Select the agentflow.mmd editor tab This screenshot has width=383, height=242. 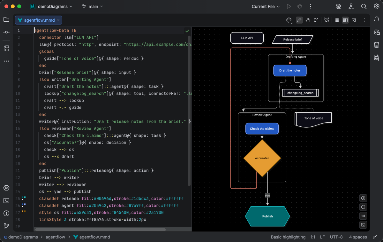tap(39, 20)
